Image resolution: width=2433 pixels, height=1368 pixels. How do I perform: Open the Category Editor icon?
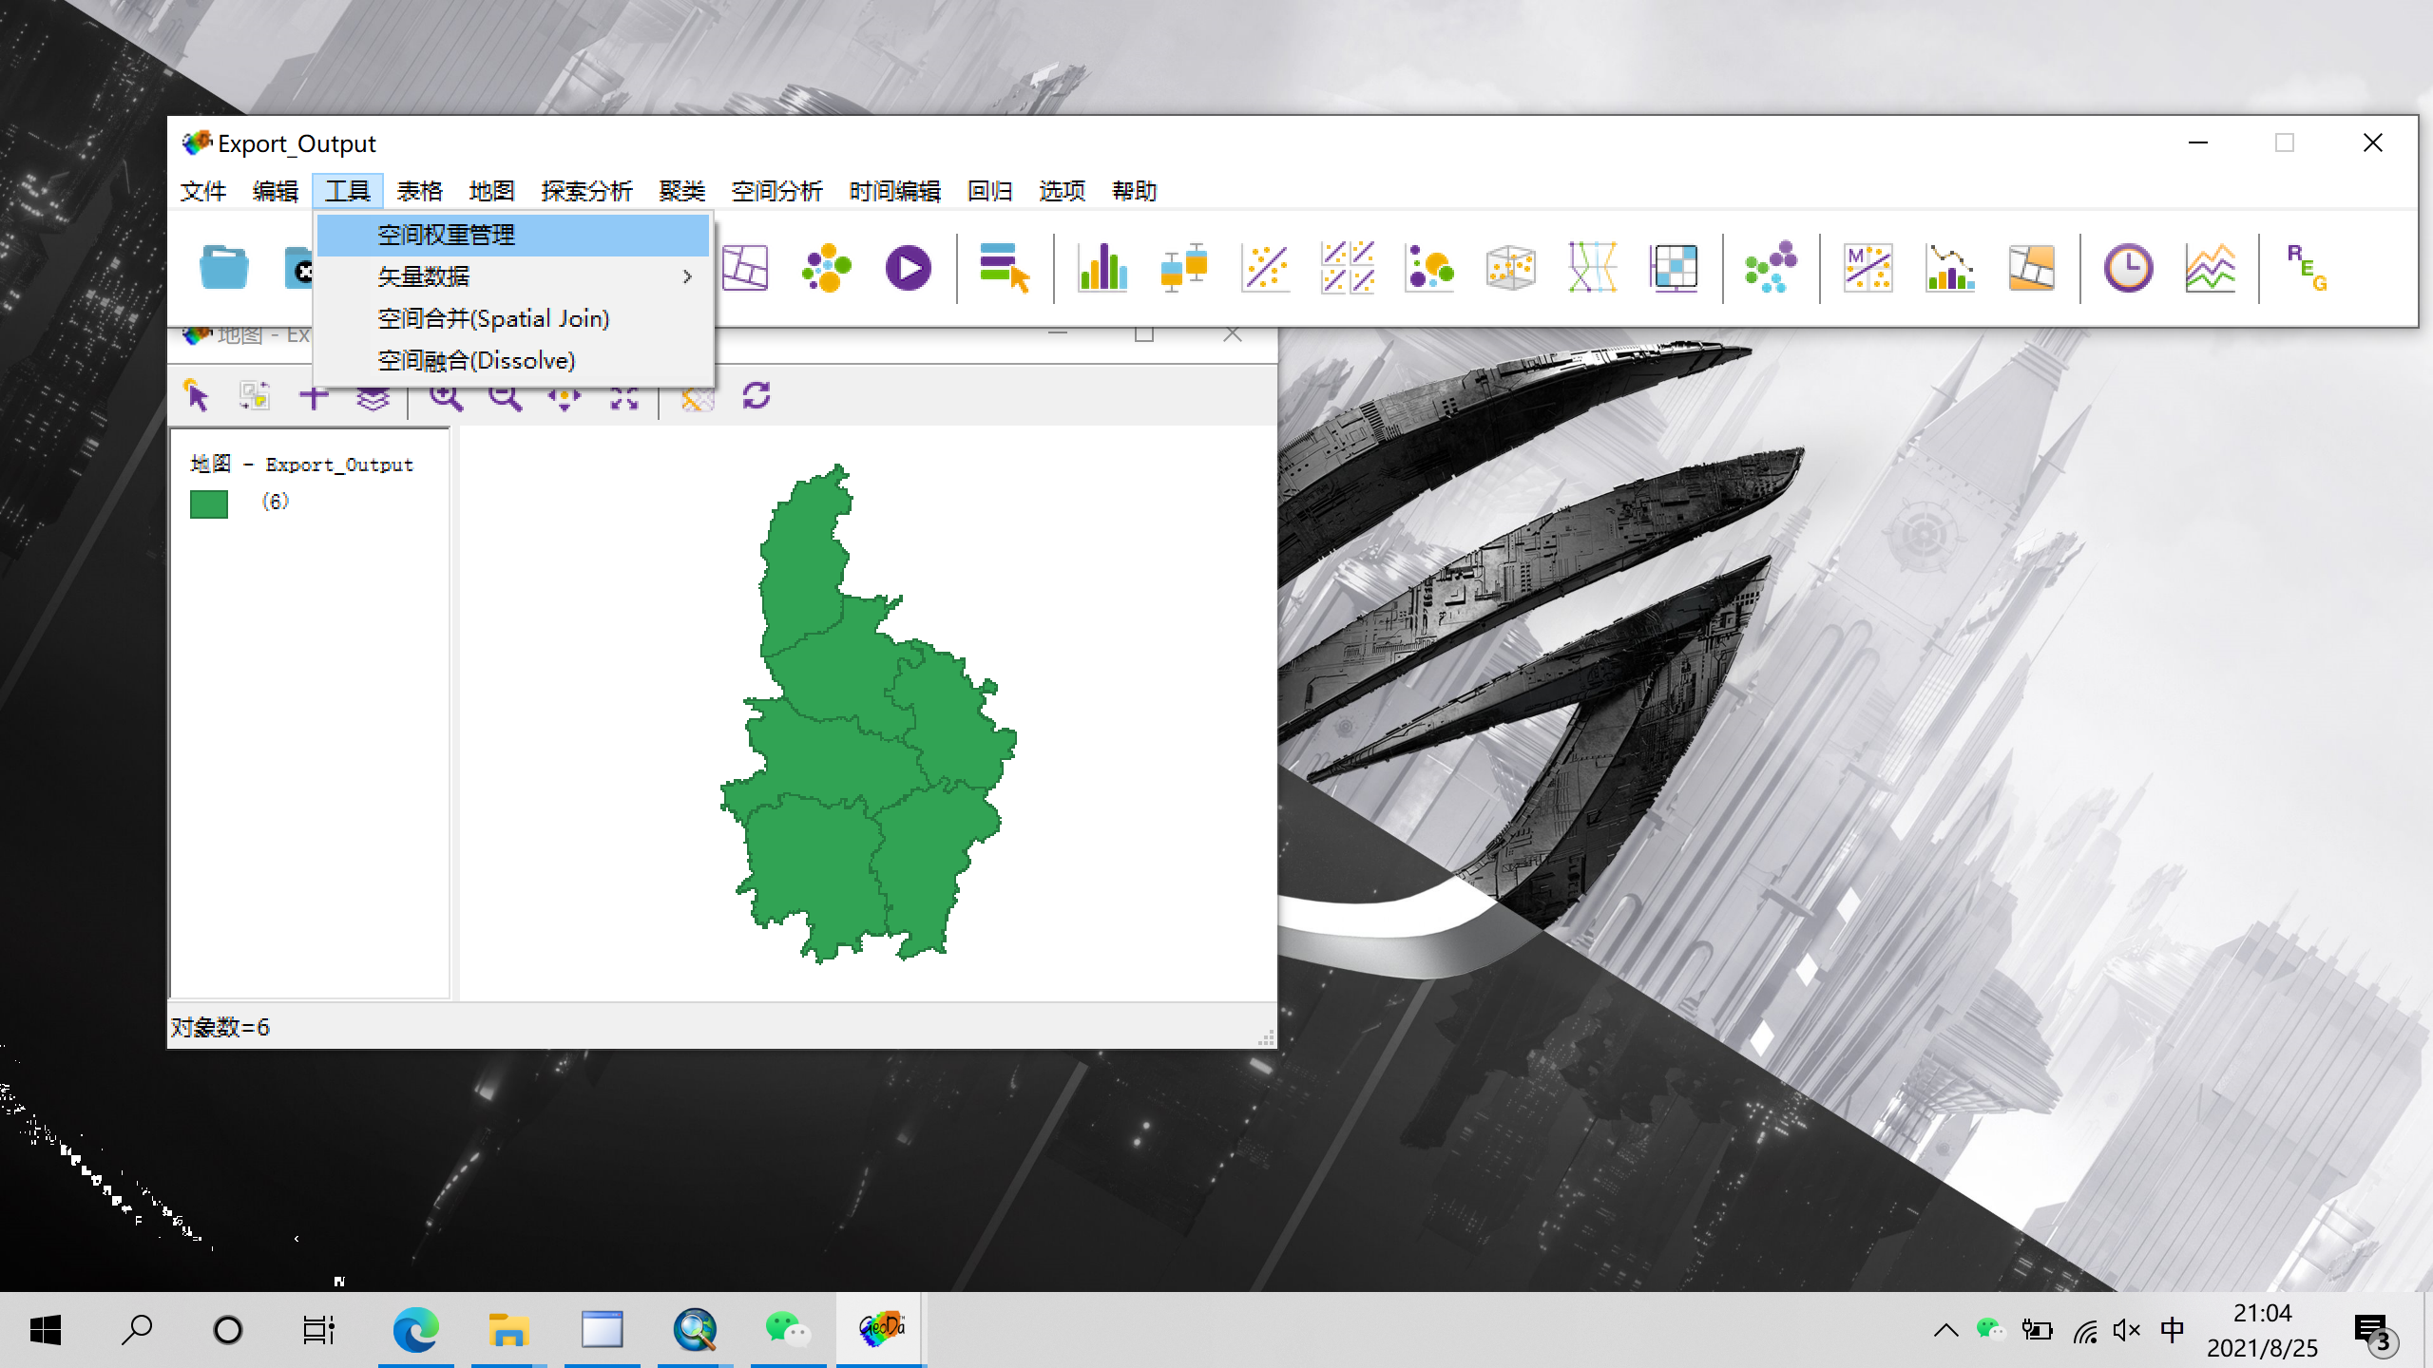pos(1004,267)
